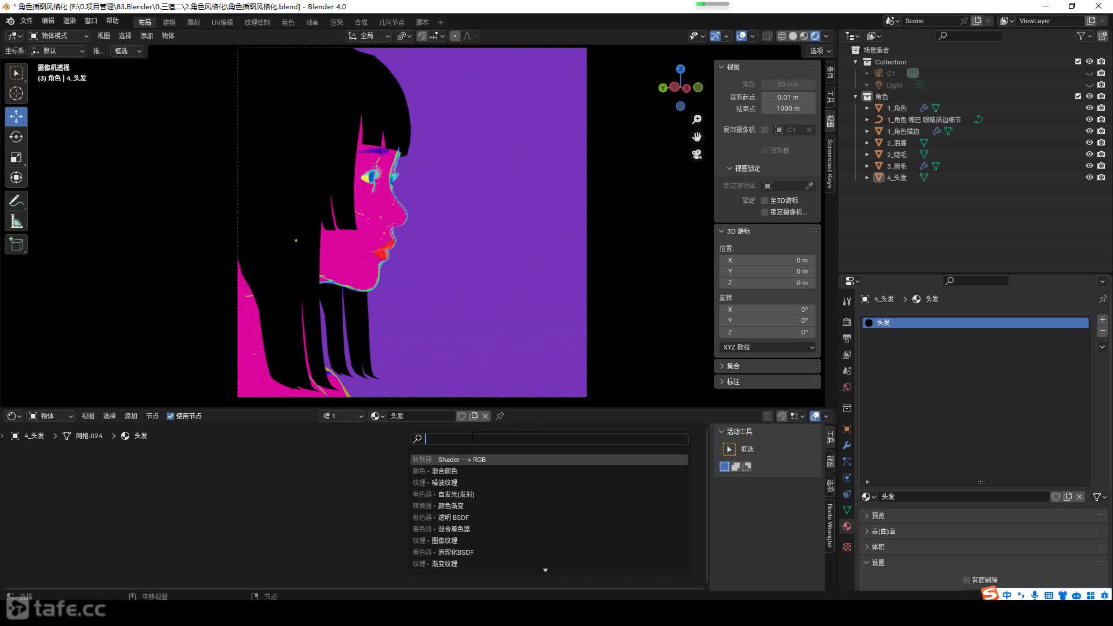
Task: Click the 3D cursor X location field
Action: click(x=768, y=261)
